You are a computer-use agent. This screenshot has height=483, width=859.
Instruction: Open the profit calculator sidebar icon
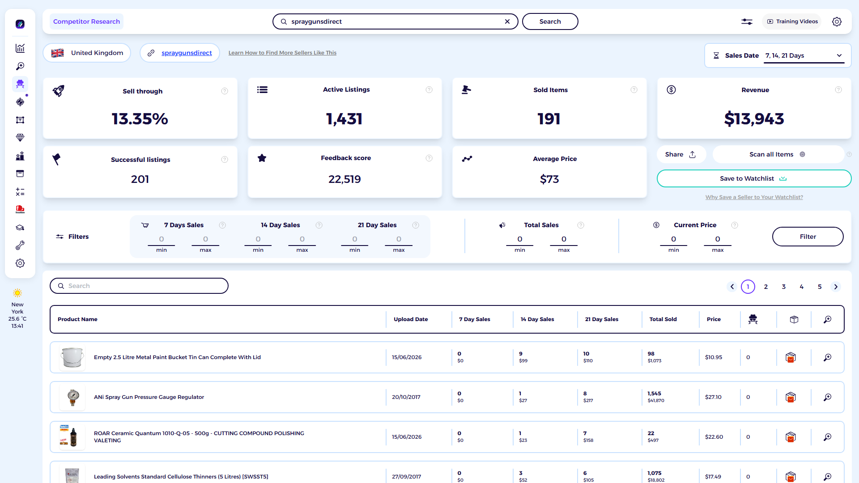point(20,192)
